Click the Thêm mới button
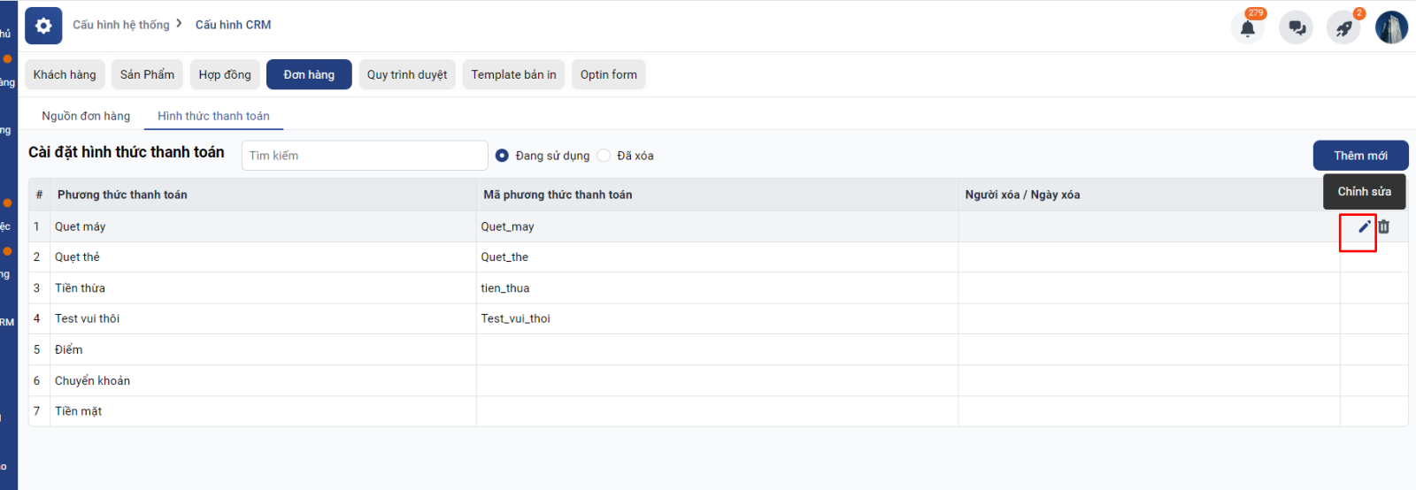Screen dimensions: 1416x490 click(x=1360, y=156)
